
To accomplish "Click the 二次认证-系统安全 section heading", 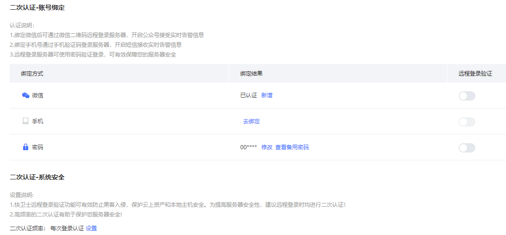I will [x=37, y=178].
